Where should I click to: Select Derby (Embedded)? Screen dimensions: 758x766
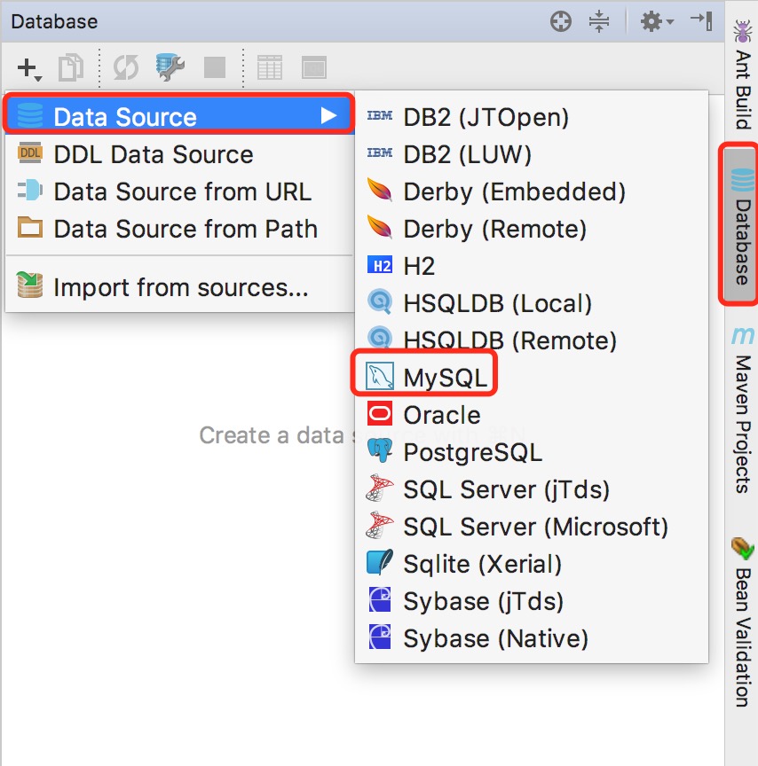click(531, 191)
